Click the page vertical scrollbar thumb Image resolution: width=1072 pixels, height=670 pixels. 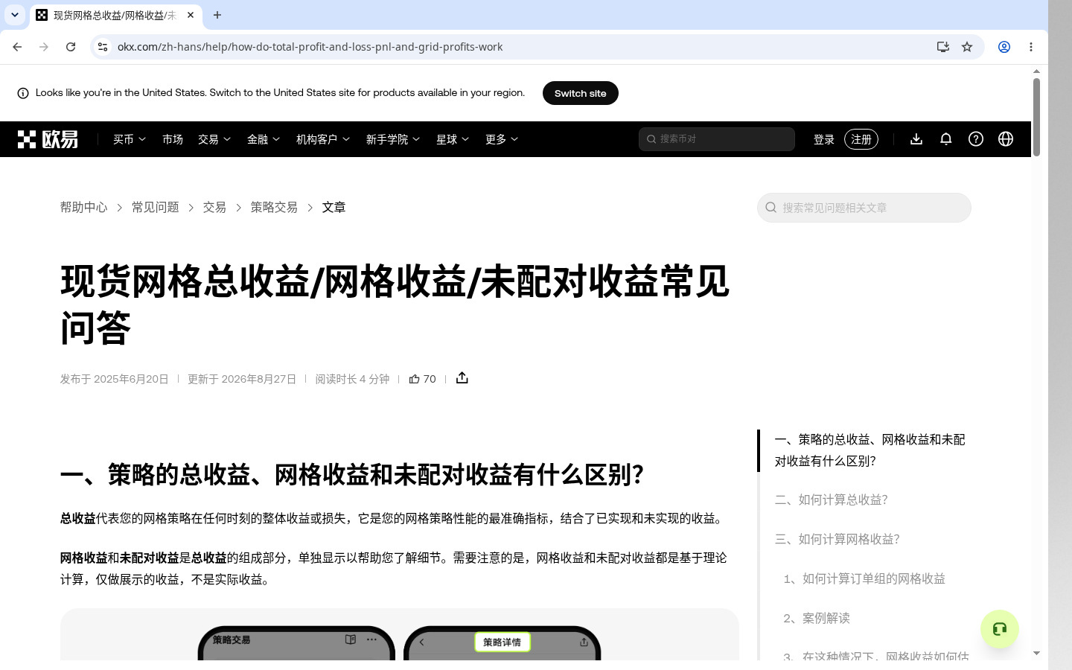click(1036, 116)
